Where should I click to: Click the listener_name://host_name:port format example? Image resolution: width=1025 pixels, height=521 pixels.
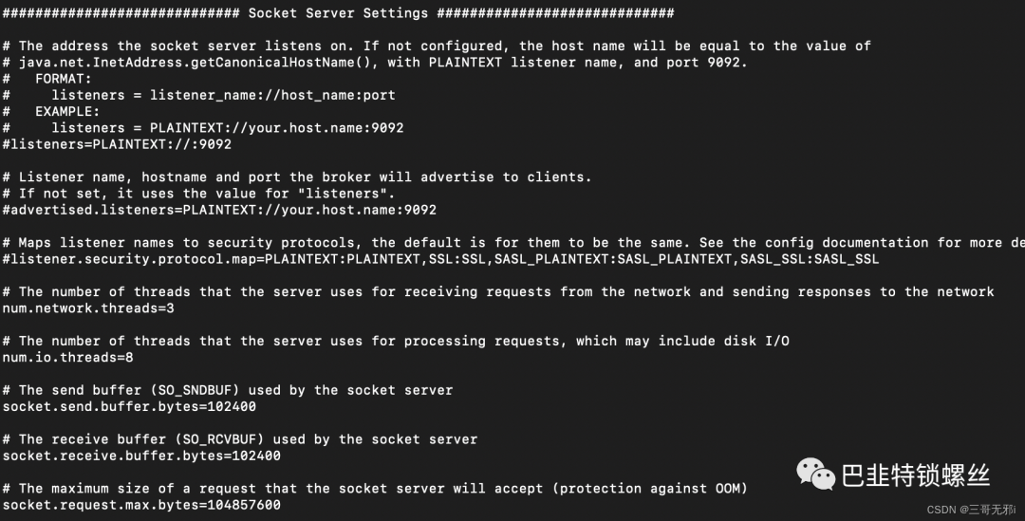(x=223, y=95)
